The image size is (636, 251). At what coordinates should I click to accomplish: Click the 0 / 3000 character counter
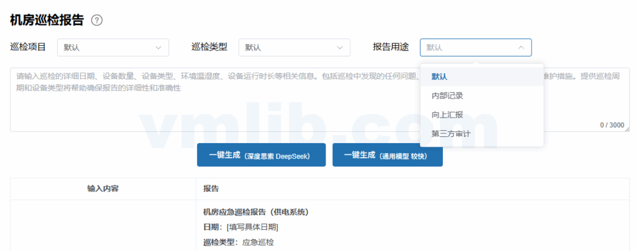tap(611, 125)
